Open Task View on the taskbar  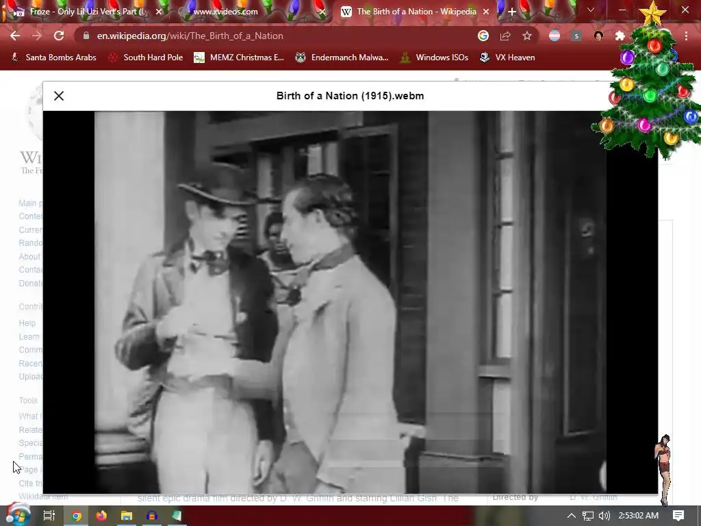click(x=49, y=516)
